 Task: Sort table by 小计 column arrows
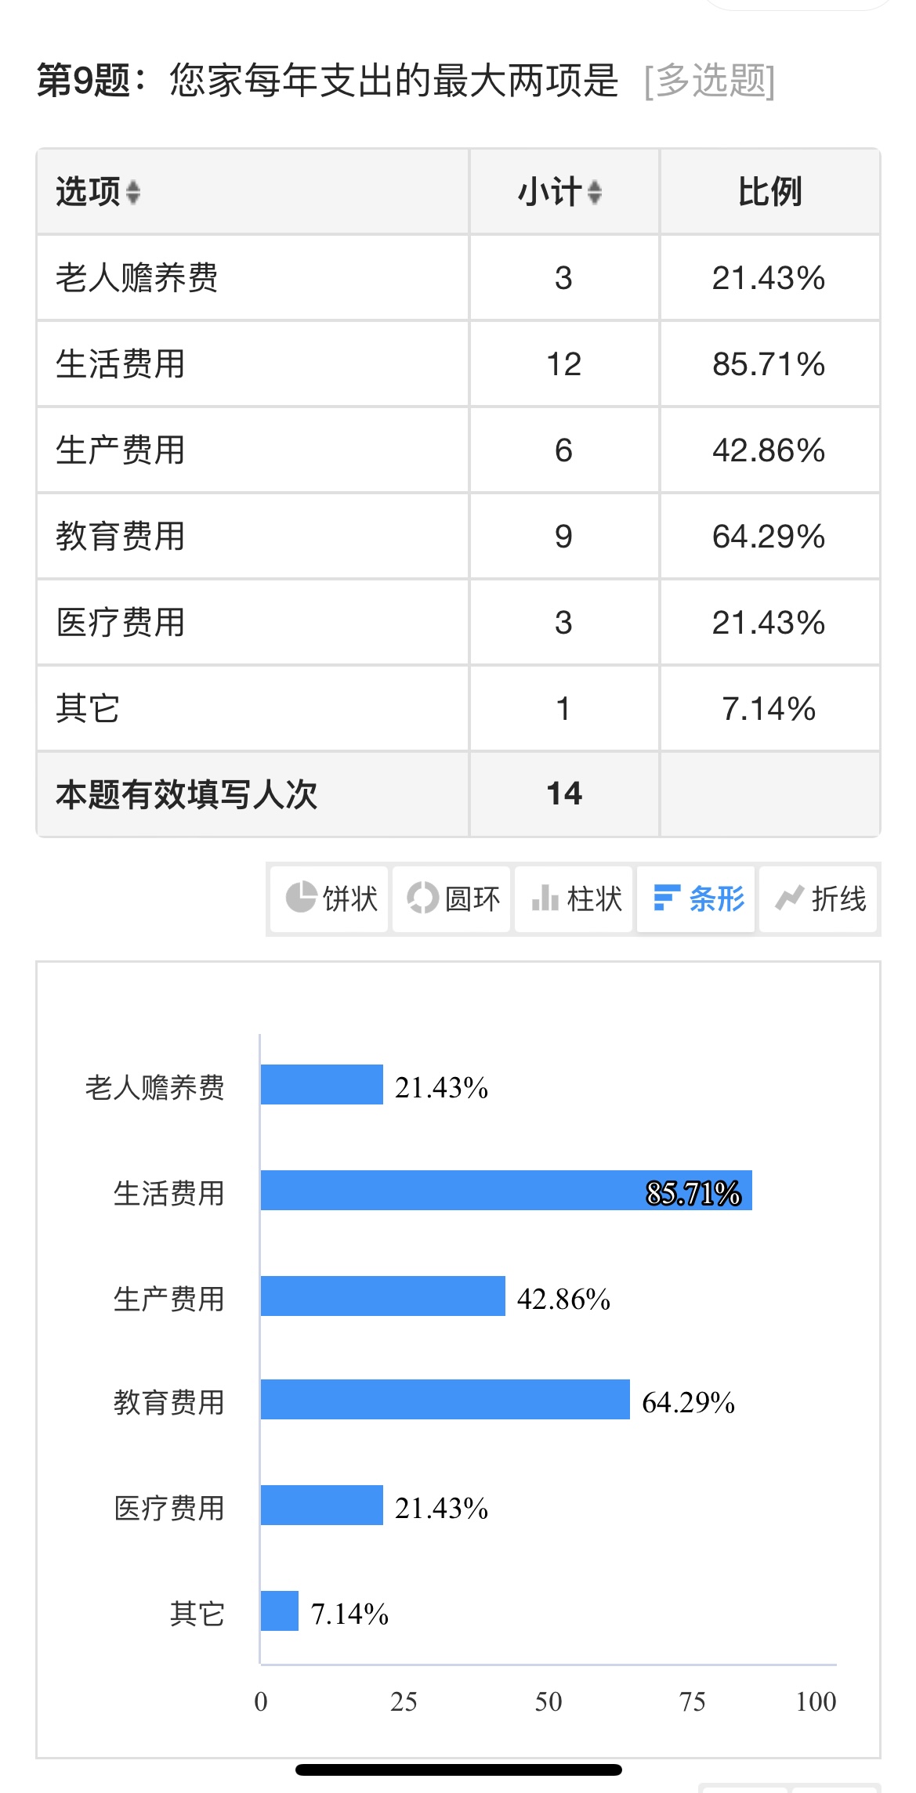click(x=595, y=193)
